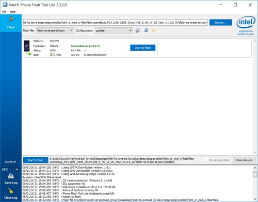Image resolution: width=258 pixels, height=202 pixels.
Task: Click the CHUWI platform value
Action: point(54,41)
